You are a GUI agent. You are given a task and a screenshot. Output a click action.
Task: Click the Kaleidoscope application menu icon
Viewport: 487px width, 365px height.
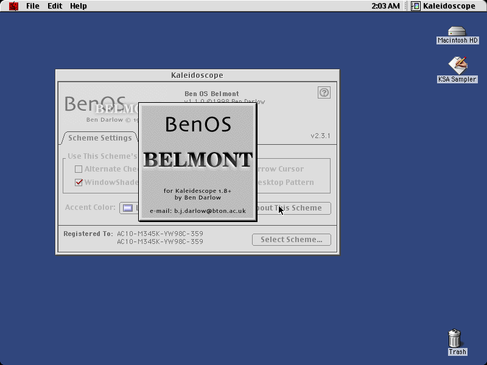click(x=416, y=6)
